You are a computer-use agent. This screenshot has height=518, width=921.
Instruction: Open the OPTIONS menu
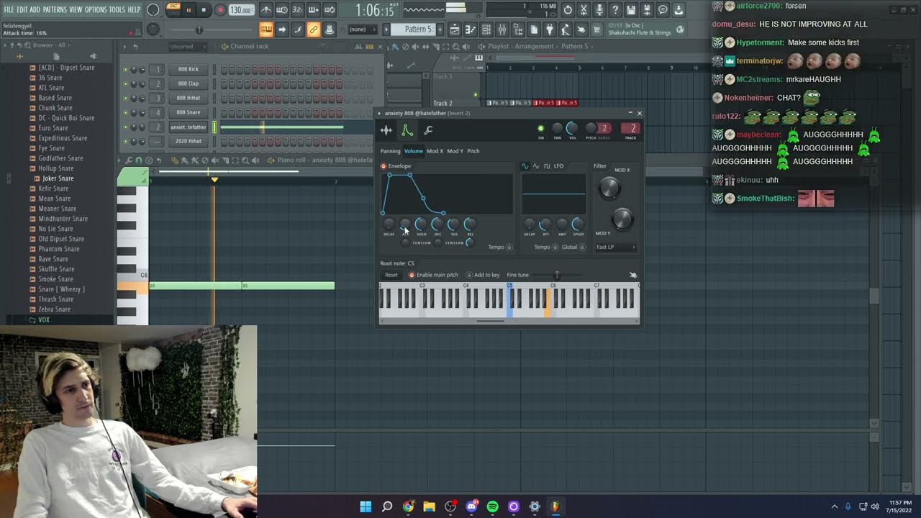point(96,10)
